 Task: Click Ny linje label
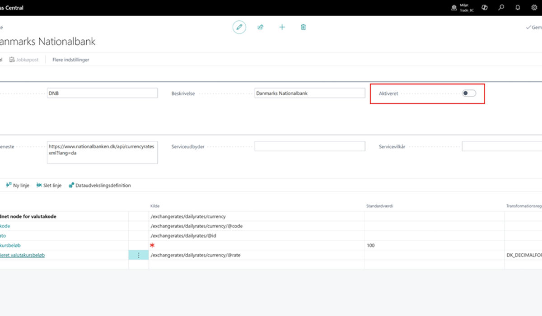(21, 185)
